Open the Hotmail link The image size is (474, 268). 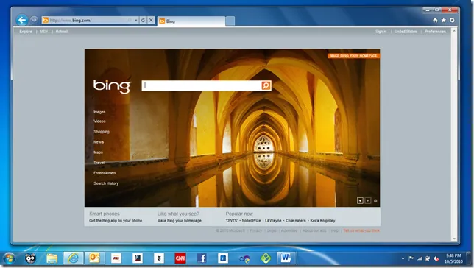pos(62,32)
